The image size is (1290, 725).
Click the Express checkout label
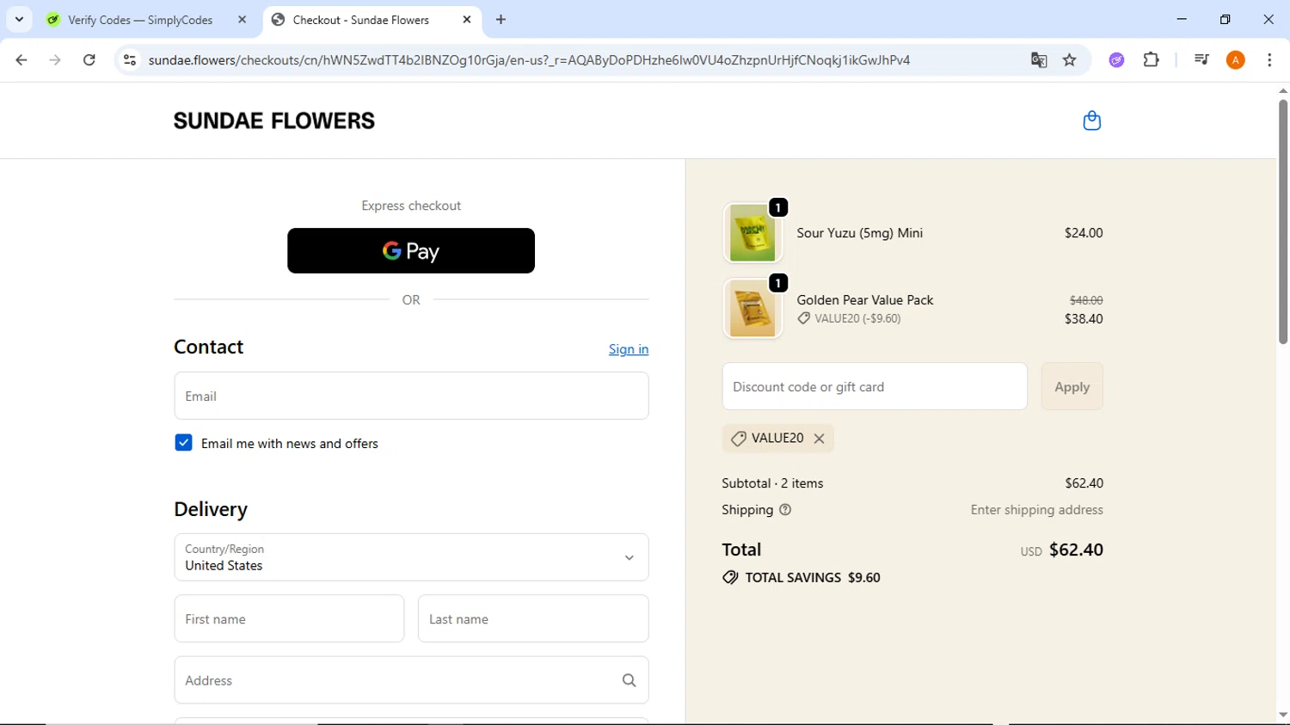[x=411, y=206]
